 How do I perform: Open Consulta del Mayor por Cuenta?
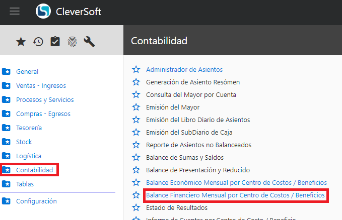[x=191, y=94]
